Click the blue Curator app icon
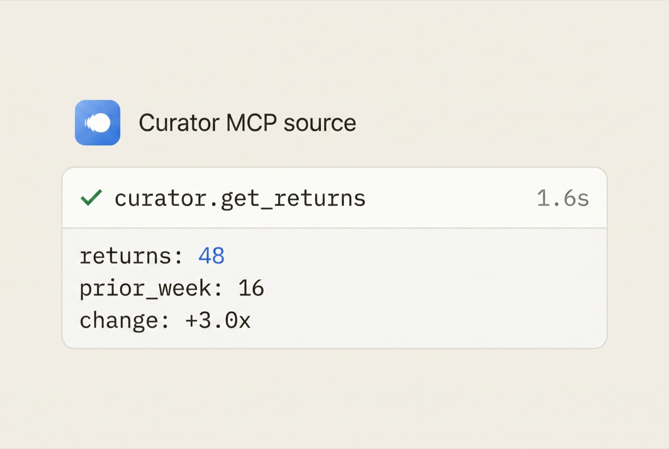The image size is (669, 449). tap(97, 122)
